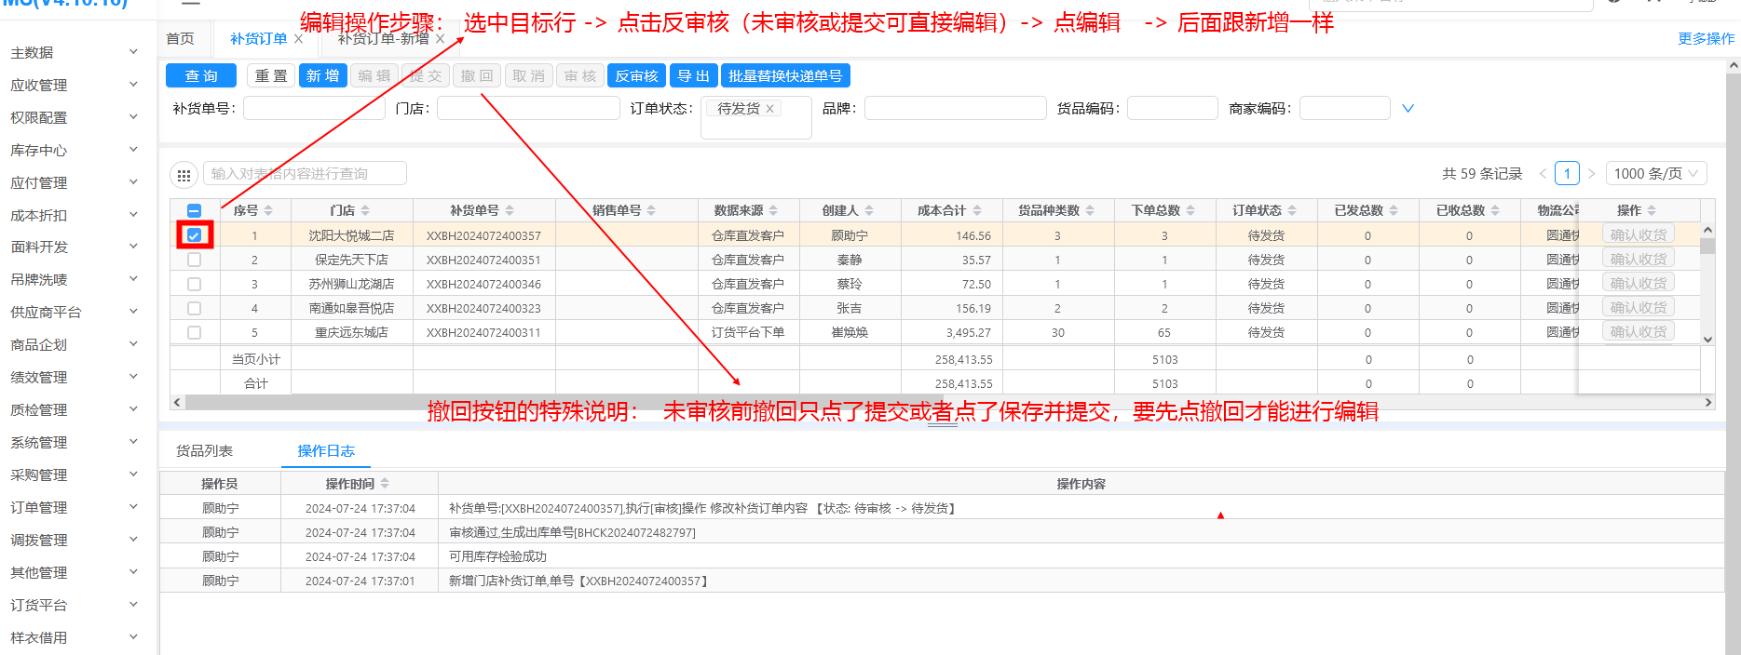The image size is (1741, 655).
Task: Expand more filters with the blue chevron
Action: pyautogui.click(x=1408, y=109)
